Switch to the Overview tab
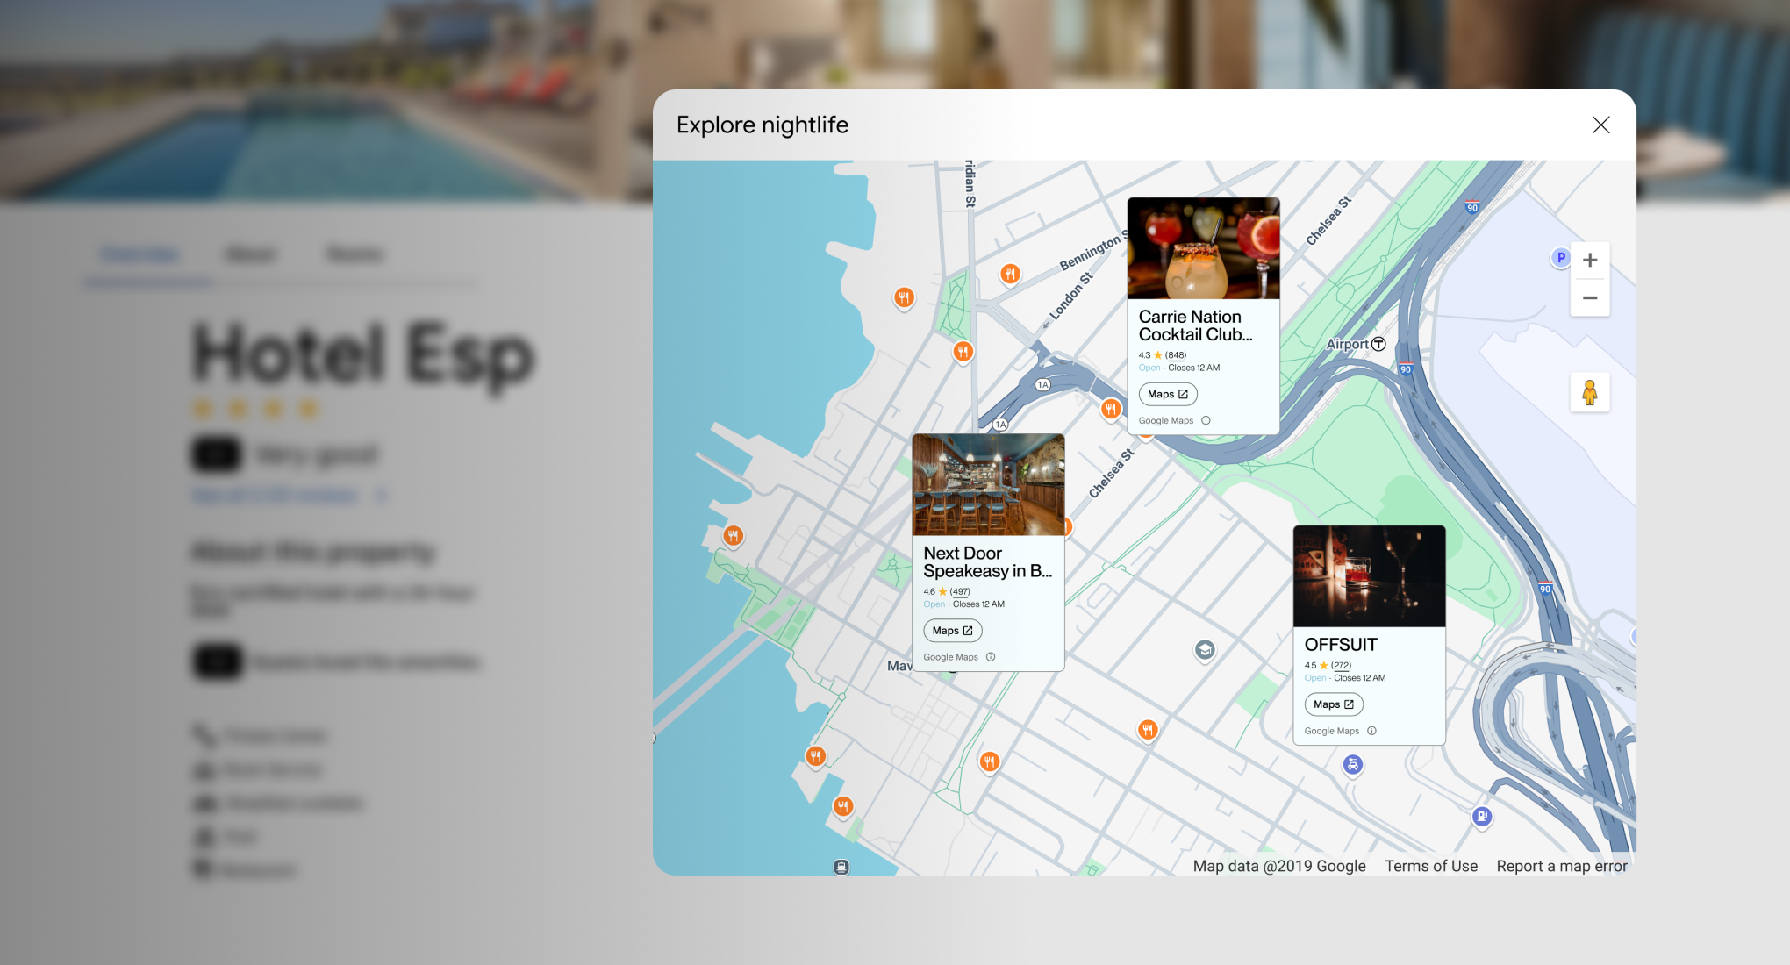 pos(141,254)
